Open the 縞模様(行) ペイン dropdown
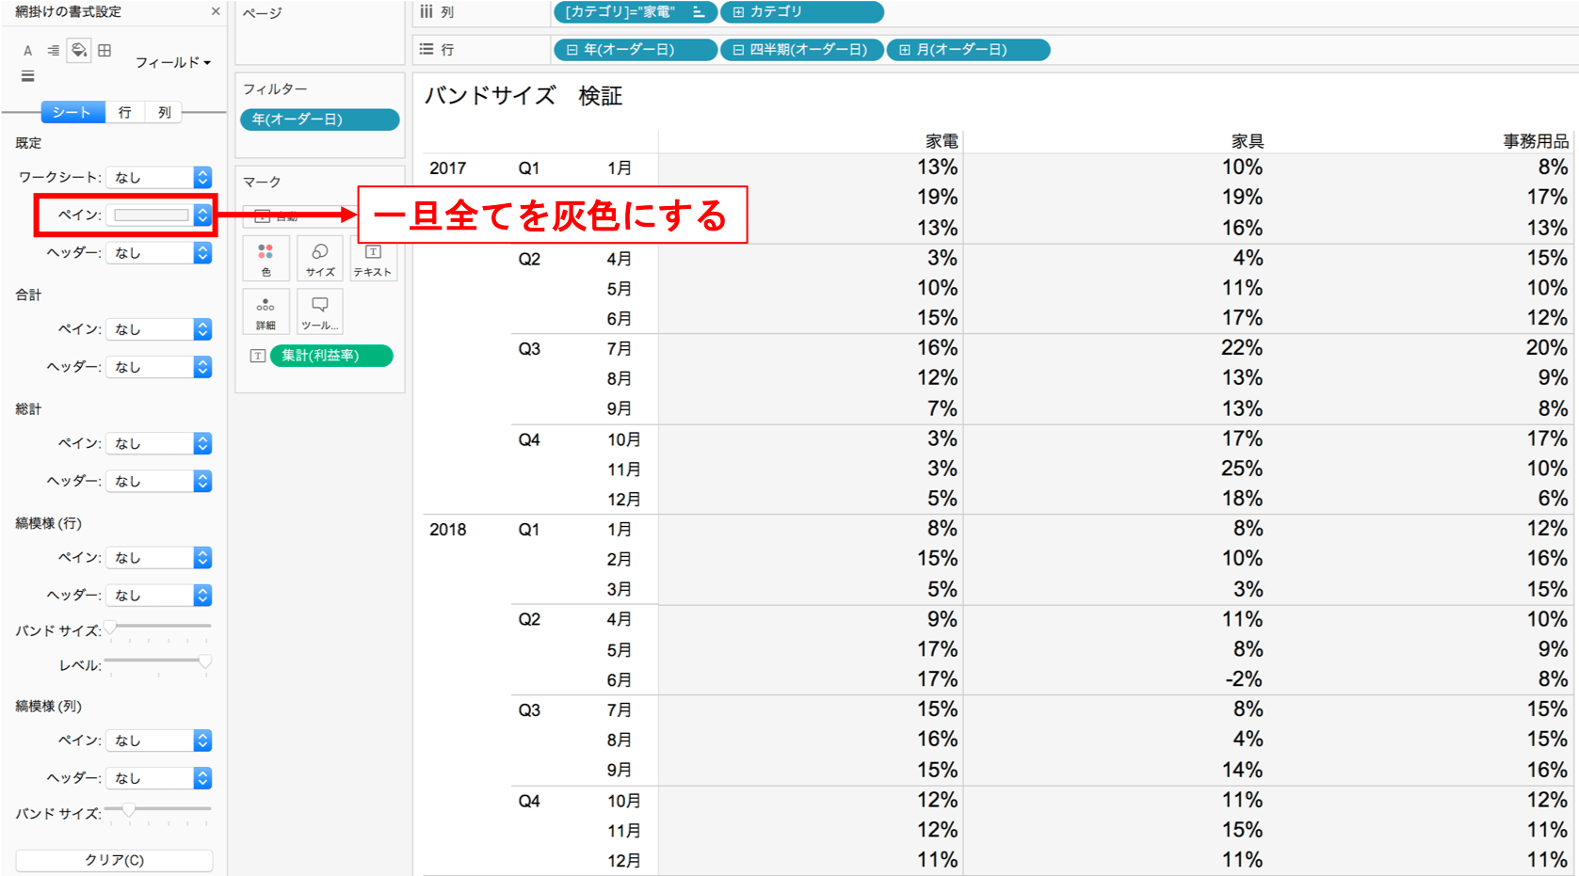 coord(159,557)
